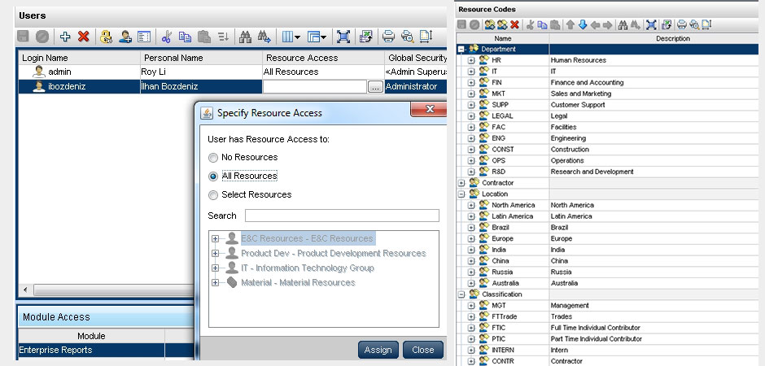Click the printer icon in Users toolbar
The width and height of the screenshot is (765, 366).
point(388,37)
